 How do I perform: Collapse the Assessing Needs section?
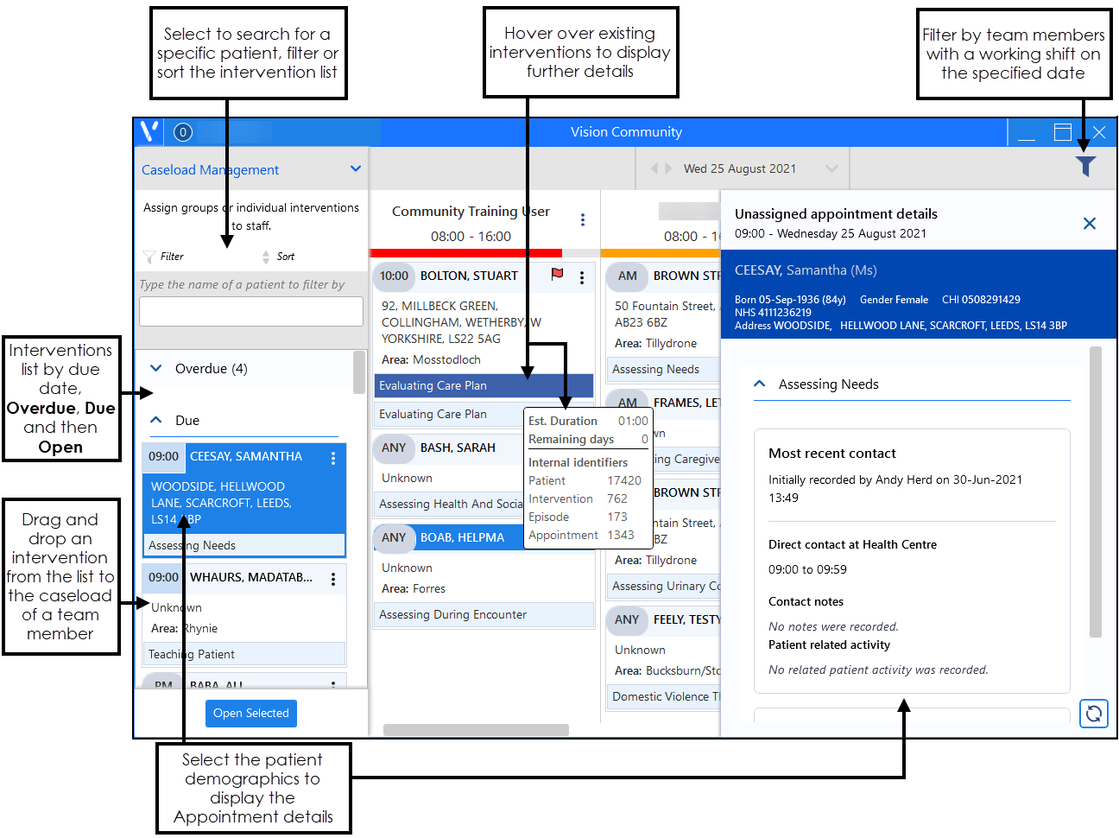(760, 384)
